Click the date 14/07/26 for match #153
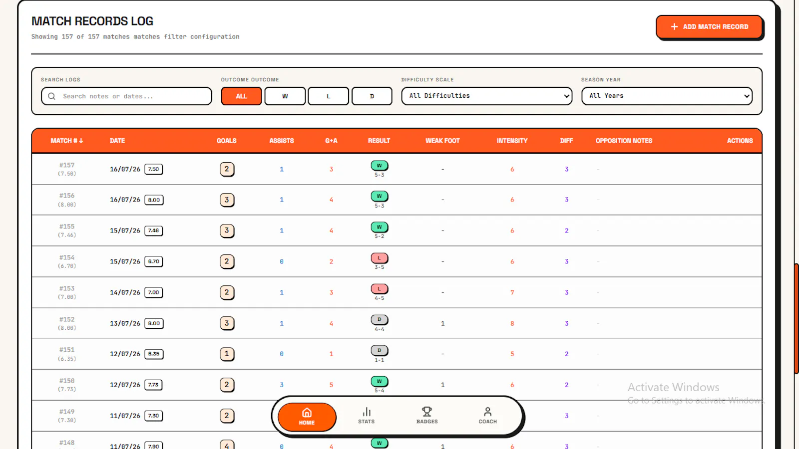Image resolution: width=799 pixels, height=449 pixels. 125,292
